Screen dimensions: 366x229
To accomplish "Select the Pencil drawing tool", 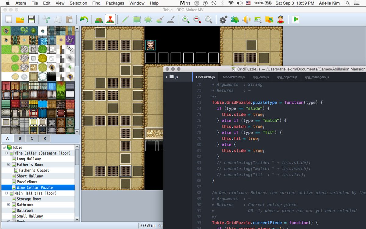I will pyautogui.click(x=125, y=20).
